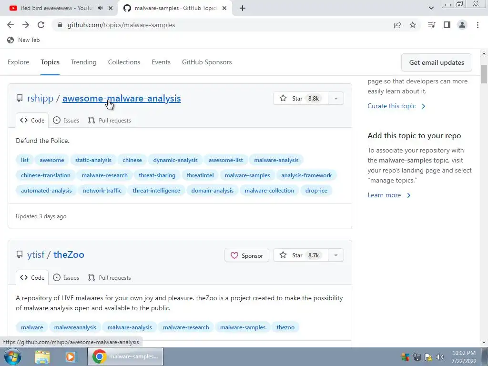
Task: Open the awesome-malware-analysis repository link
Action: [122, 98]
